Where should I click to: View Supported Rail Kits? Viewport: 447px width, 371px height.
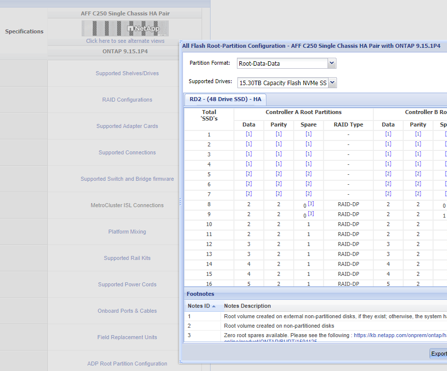(127, 258)
